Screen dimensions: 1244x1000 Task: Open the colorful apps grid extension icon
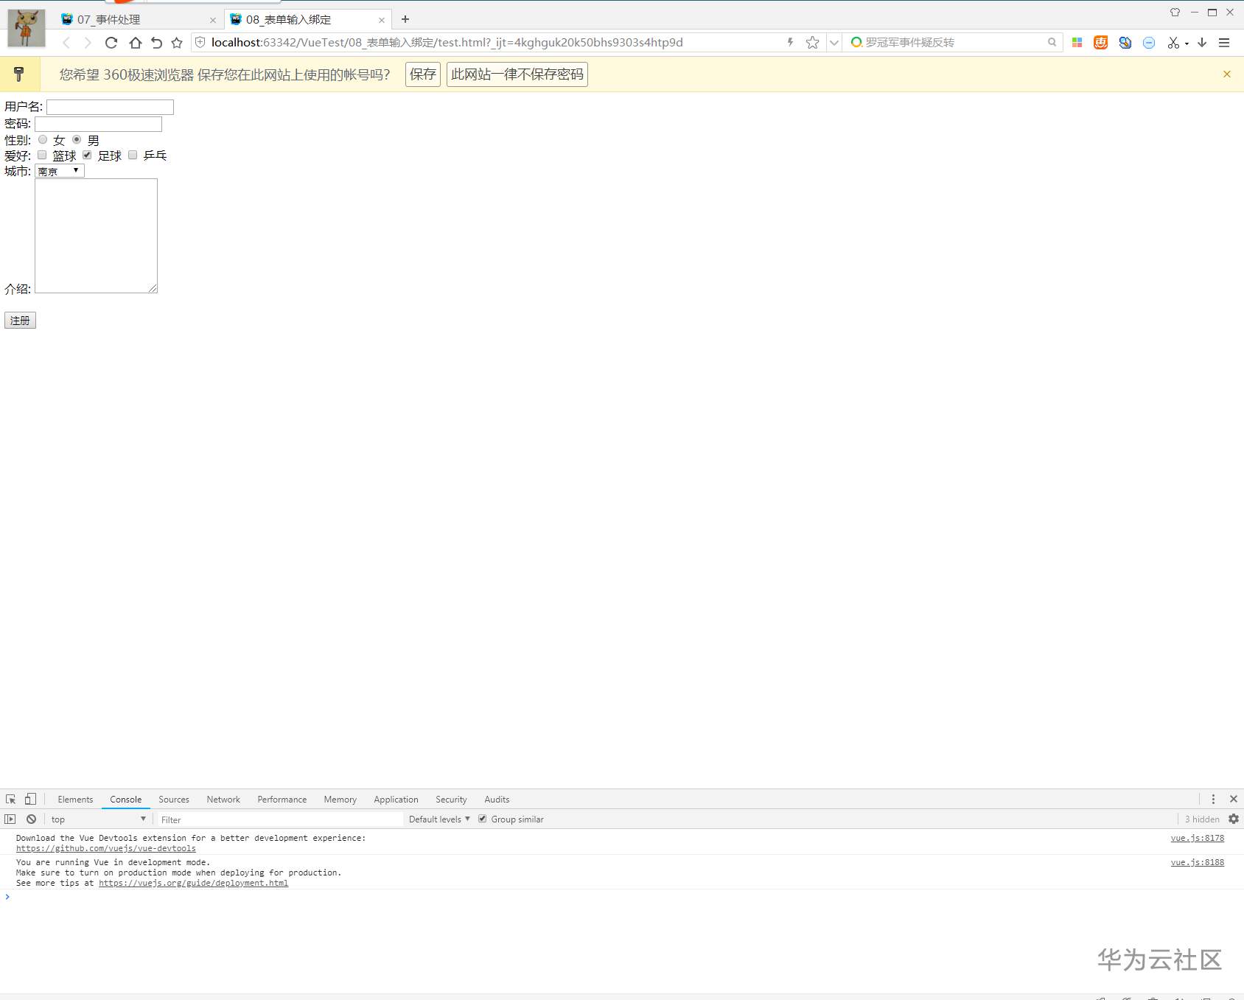coord(1077,43)
